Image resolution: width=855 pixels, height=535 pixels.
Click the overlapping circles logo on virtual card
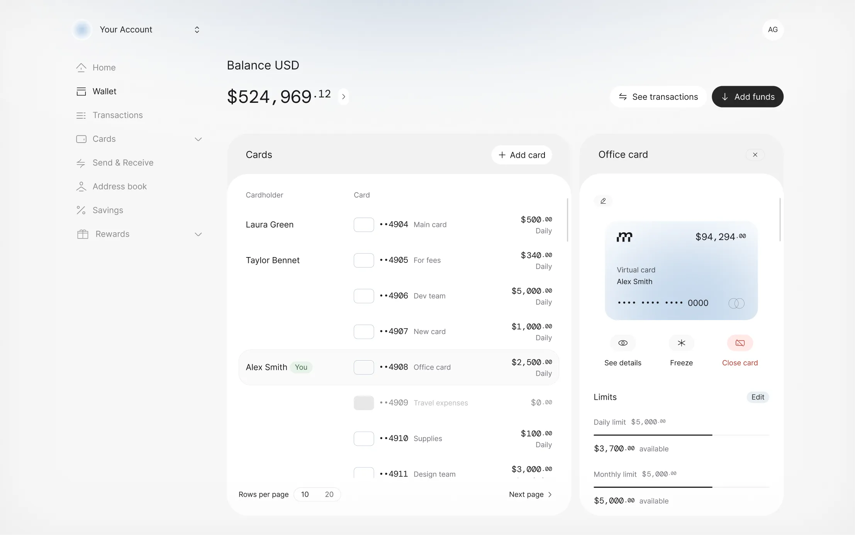coord(736,303)
